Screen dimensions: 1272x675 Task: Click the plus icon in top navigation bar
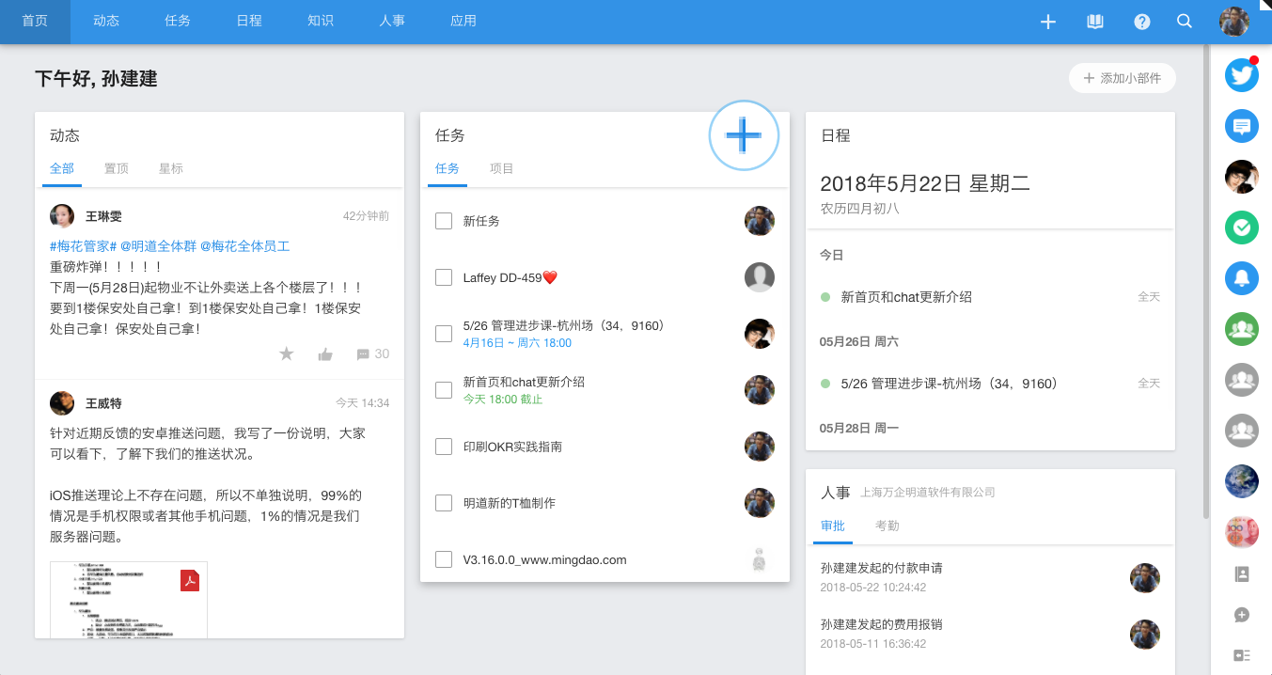[x=1048, y=22]
